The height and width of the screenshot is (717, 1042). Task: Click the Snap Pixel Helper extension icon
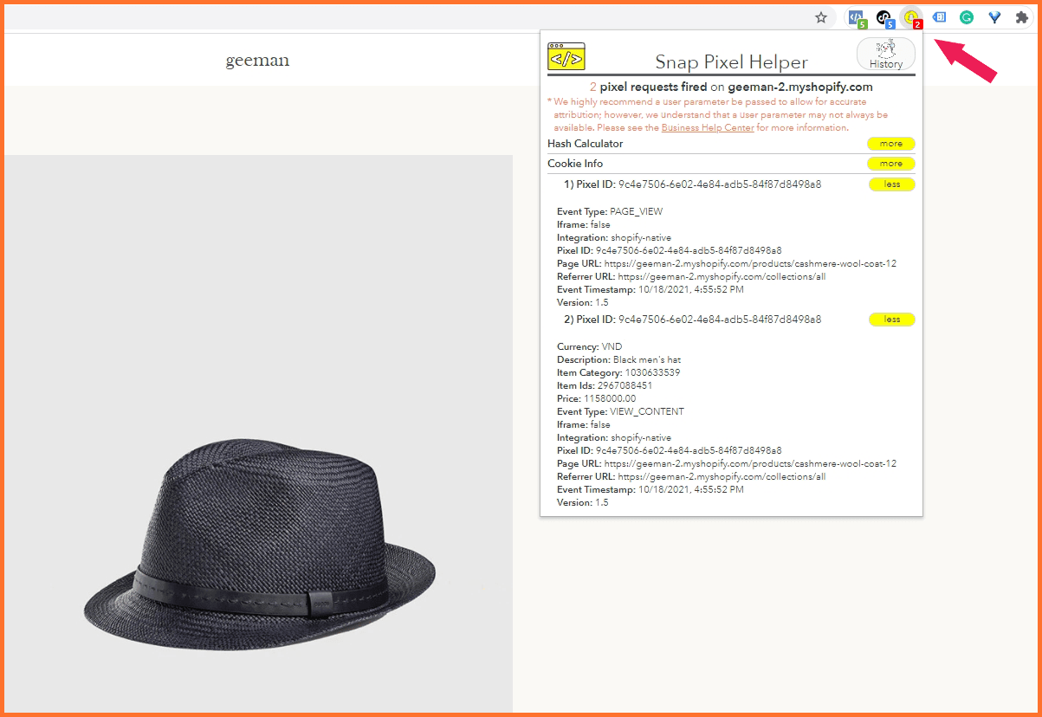point(910,17)
